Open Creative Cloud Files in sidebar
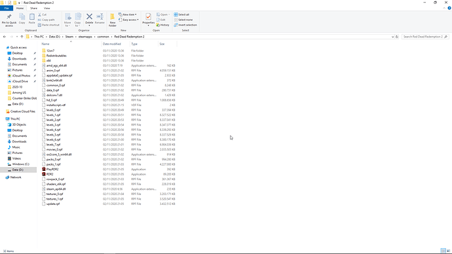Image resolution: width=452 pixels, height=254 pixels. pos(22,111)
